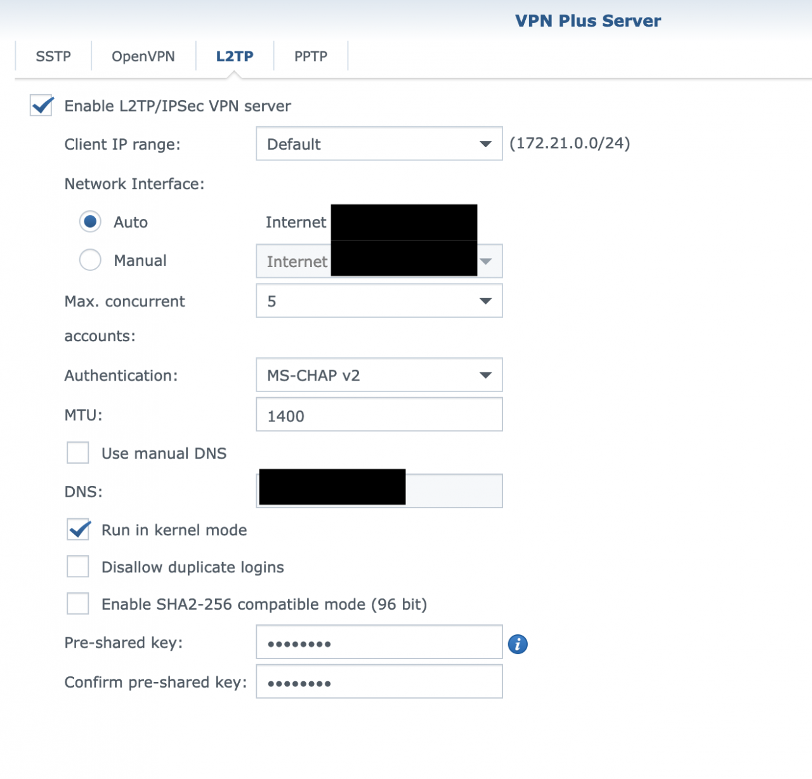Click the Pre-shared key field
812x779 pixels.
tap(379, 643)
